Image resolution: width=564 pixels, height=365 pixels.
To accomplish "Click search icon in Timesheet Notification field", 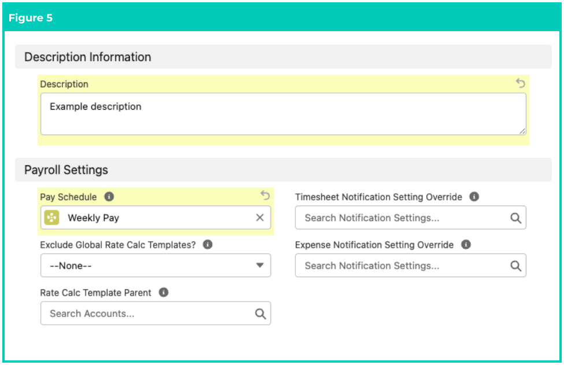I will pyautogui.click(x=516, y=218).
